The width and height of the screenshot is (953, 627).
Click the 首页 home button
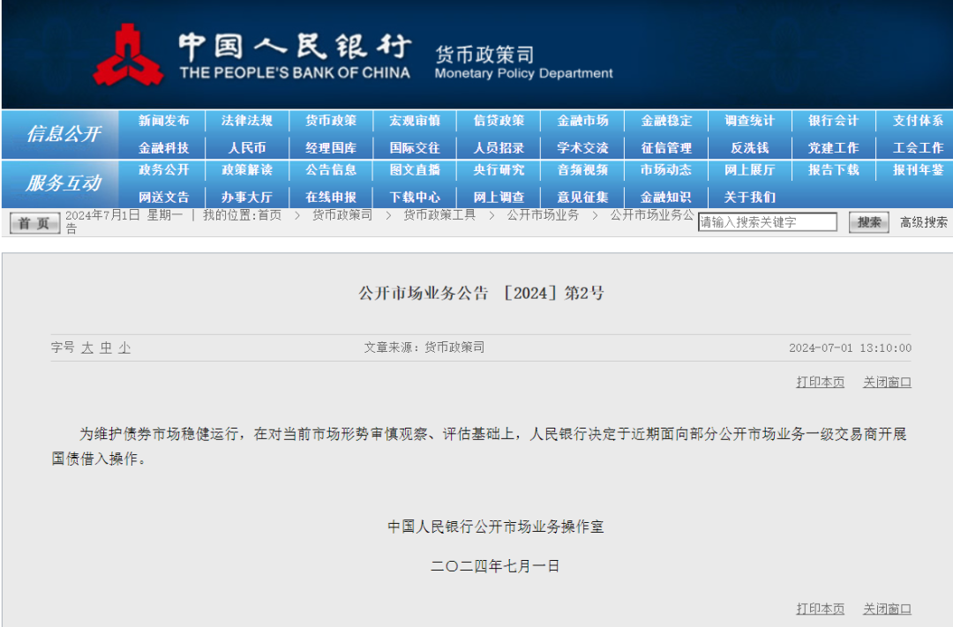(x=35, y=223)
